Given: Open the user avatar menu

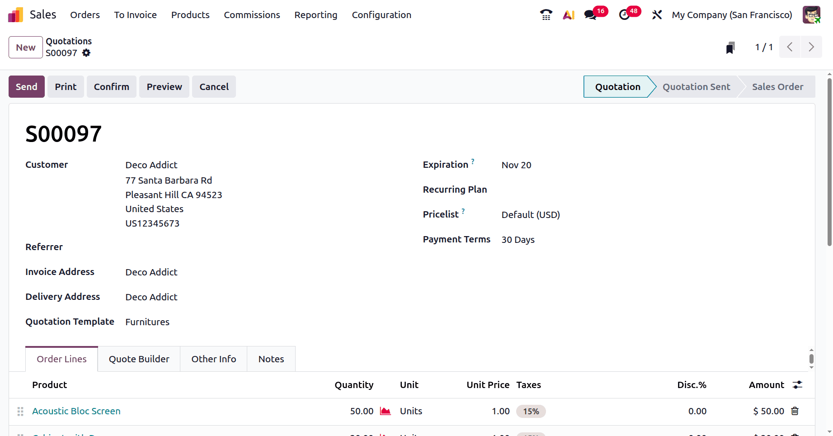Looking at the screenshot, I should (811, 15).
